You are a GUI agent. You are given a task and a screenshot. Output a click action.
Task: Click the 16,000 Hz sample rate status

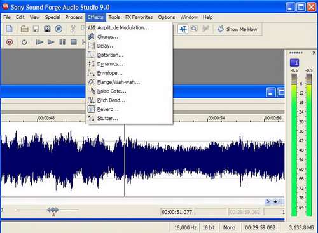pyautogui.click(x=185, y=227)
